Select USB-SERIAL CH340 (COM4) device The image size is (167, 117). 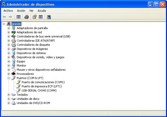click(39, 90)
